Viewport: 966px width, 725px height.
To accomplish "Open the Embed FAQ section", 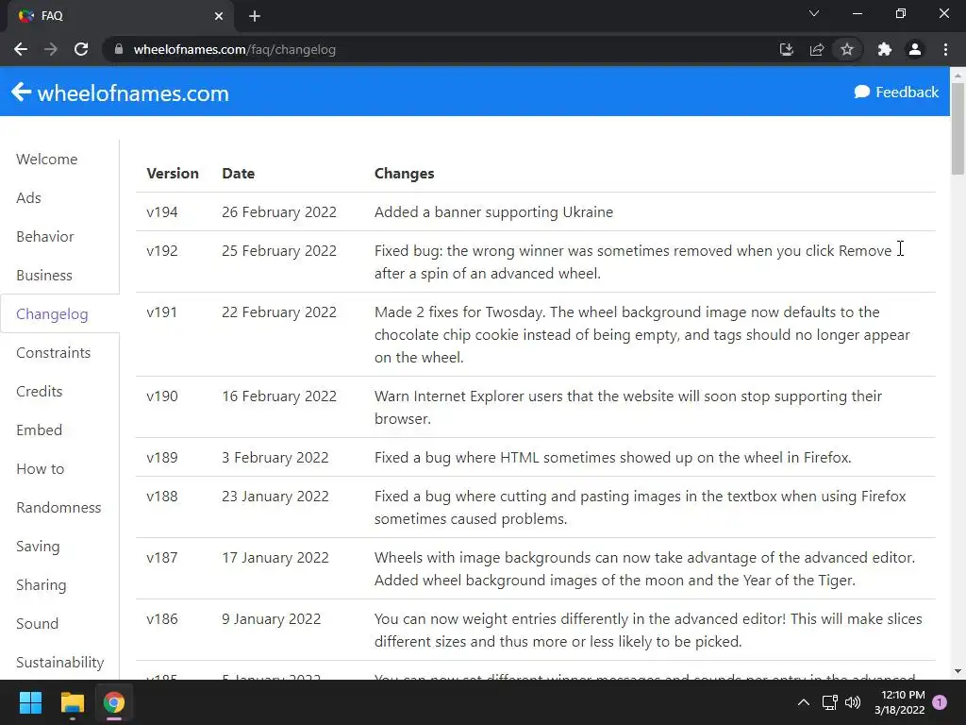I will point(40,430).
